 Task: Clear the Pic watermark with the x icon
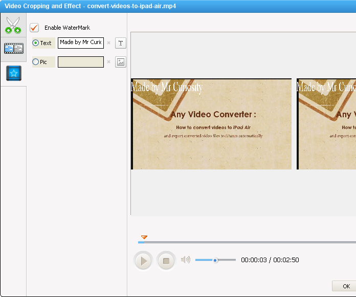[109, 61]
